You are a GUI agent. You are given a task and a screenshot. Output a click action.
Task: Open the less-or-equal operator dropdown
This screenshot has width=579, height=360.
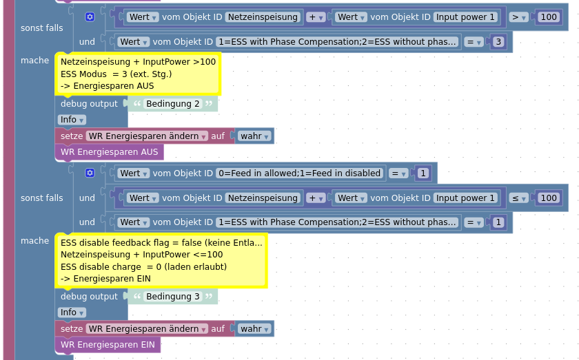point(519,198)
